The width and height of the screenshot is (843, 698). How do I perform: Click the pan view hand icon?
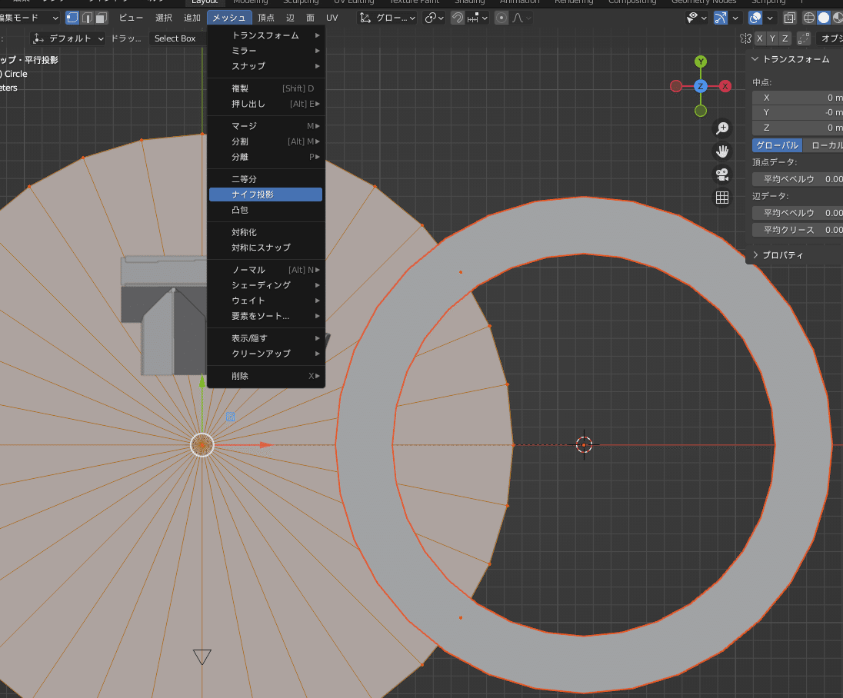pos(722,151)
